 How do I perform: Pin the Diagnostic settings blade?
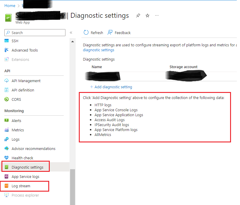pos(138,15)
